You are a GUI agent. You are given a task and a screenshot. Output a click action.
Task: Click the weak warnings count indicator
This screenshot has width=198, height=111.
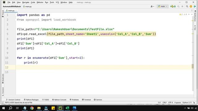185,14
